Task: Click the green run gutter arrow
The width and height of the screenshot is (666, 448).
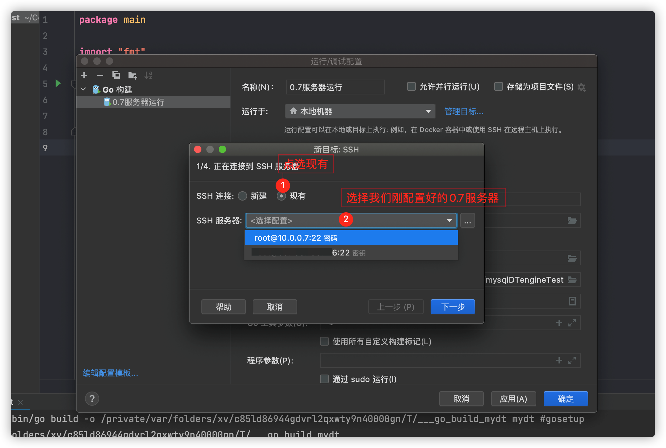Action: tap(58, 83)
